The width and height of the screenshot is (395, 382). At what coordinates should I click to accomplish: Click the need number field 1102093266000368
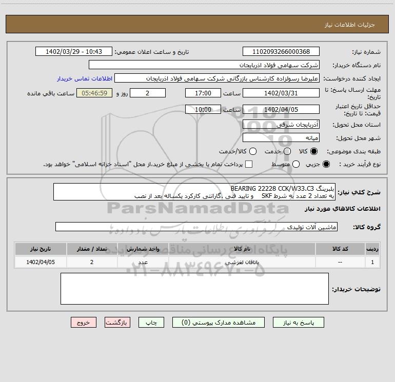pyautogui.click(x=281, y=51)
